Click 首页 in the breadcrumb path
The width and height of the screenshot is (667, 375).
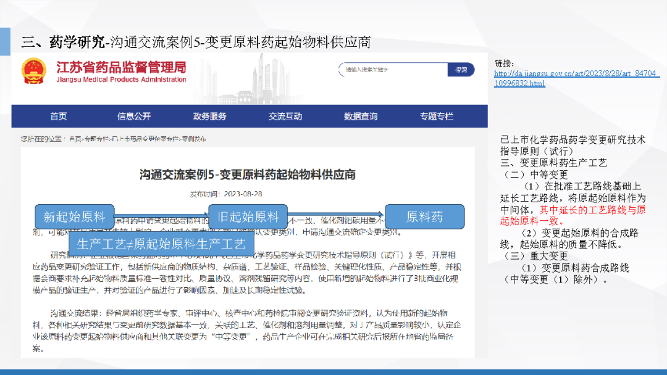click(75, 139)
